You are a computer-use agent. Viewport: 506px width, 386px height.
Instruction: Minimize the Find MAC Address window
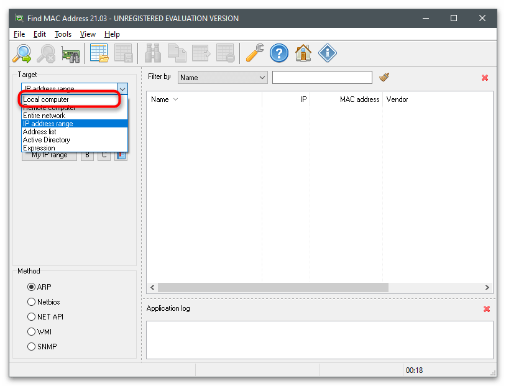(426, 19)
